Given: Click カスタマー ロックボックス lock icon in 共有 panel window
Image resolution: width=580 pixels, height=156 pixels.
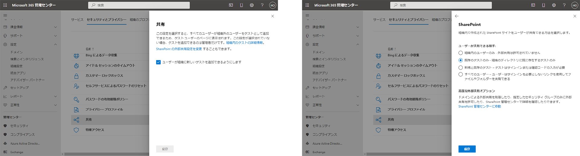Looking at the screenshot, I should coord(76,76).
